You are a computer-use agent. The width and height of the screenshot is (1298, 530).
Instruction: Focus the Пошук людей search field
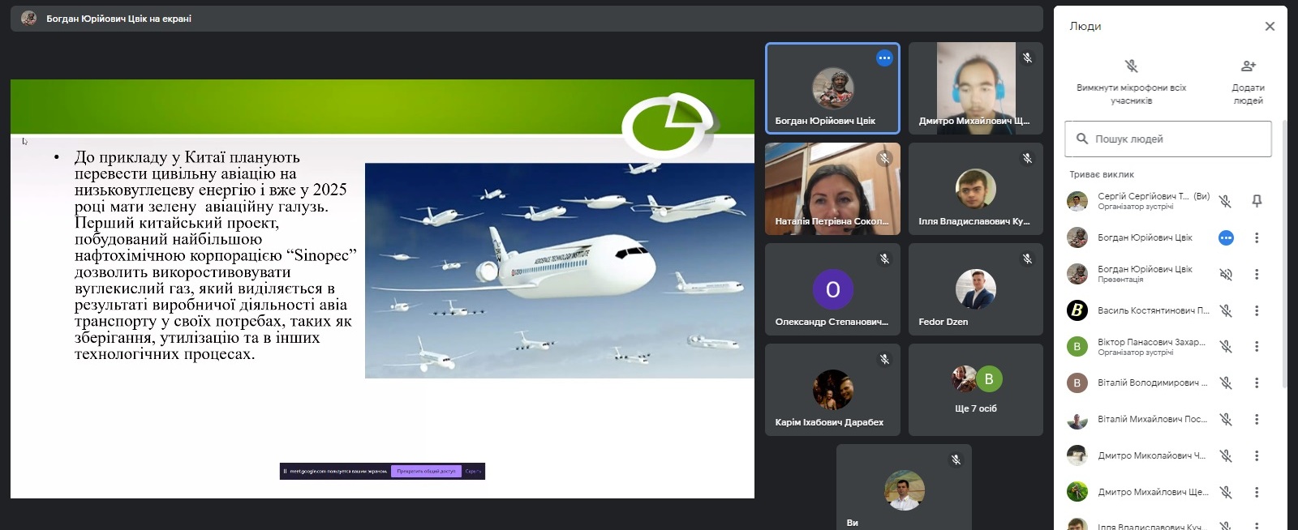pyautogui.click(x=1168, y=139)
